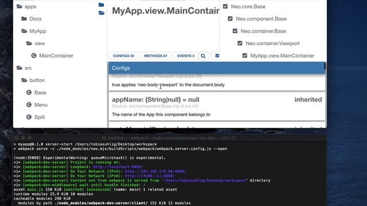
Task: Select the apps tree item
Action: 30,6
